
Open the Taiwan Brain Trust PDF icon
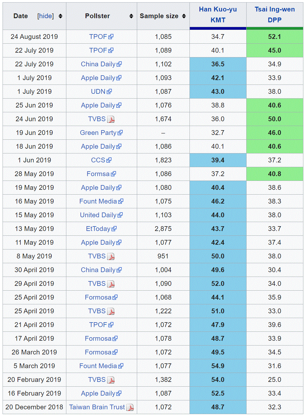[130, 407]
